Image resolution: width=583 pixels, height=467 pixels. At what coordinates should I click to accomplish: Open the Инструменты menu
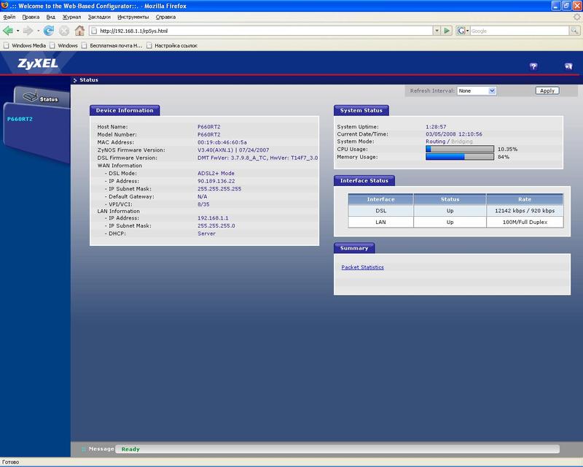(133, 17)
